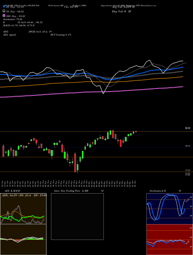Click the 'ADX: 14.29 +DY: 25.4' panel header
This screenshot has width=193, height=255.
pyautogui.click(x=16, y=195)
